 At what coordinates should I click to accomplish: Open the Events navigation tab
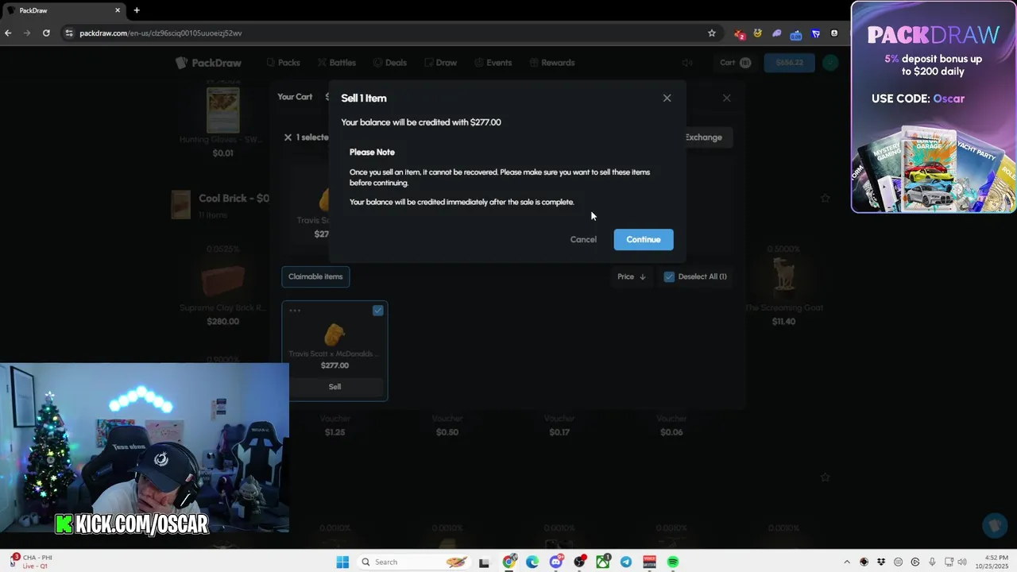pyautogui.click(x=493, y=63)
